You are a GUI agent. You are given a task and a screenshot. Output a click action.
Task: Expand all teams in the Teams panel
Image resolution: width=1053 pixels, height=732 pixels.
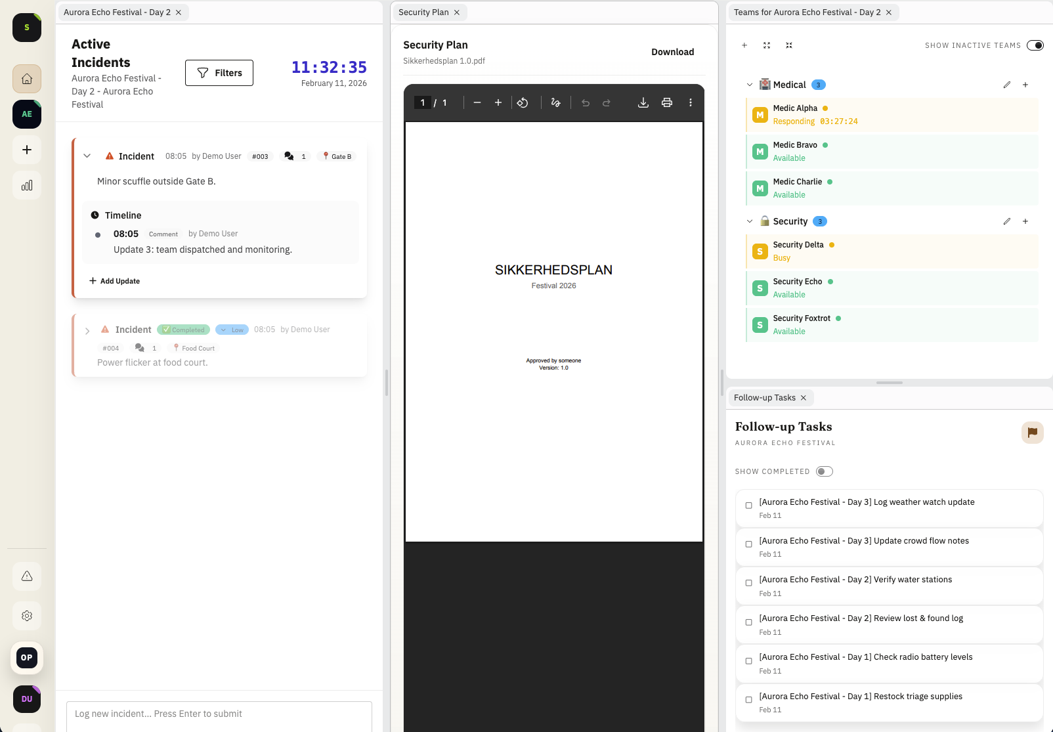(767, 45)
